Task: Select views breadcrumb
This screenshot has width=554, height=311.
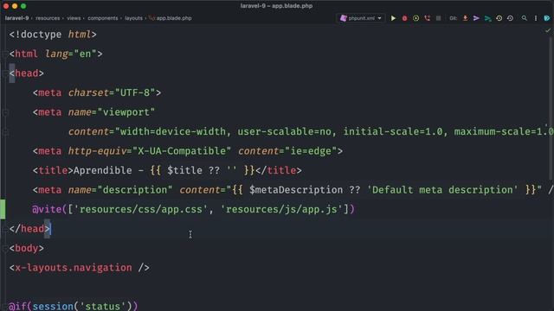Action: tap(74, 18)
